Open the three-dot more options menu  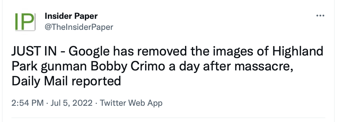pos(320,16)
